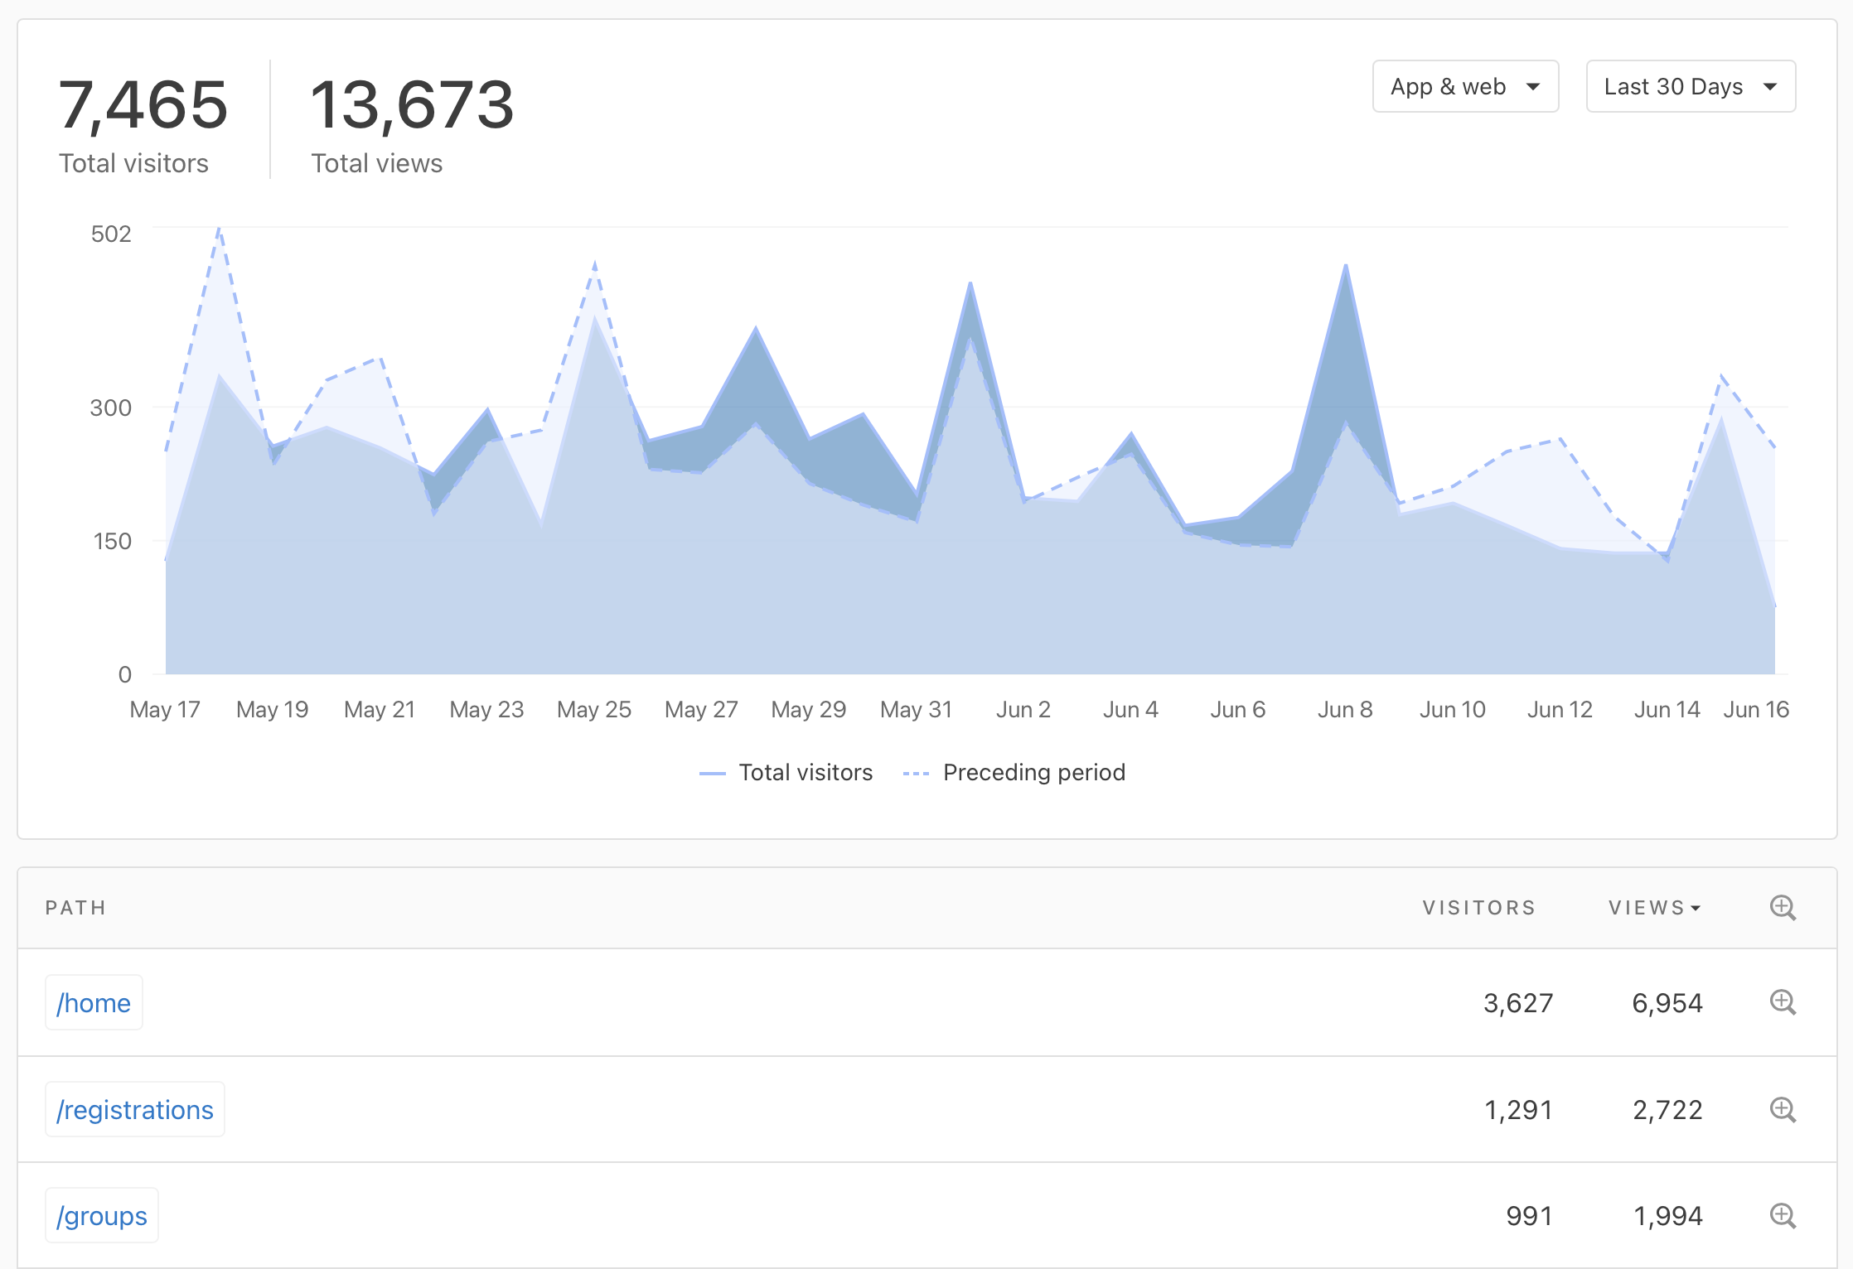
Task: Click the zoom icon on /home row
Action: point(1782,1002)
